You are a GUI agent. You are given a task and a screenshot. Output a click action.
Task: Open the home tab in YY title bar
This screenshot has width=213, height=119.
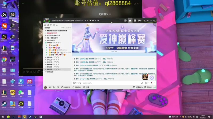[130, 21]
